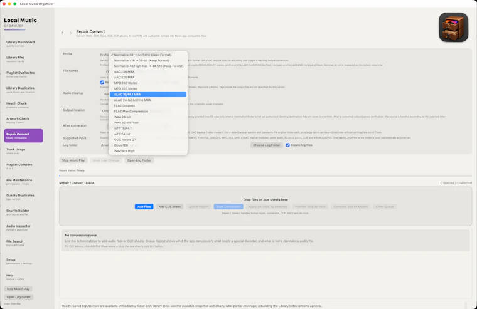Open Playlist Compare in the sidebar
The width and height of the screenshot is (477, 309).
click(x=23, y=166)
